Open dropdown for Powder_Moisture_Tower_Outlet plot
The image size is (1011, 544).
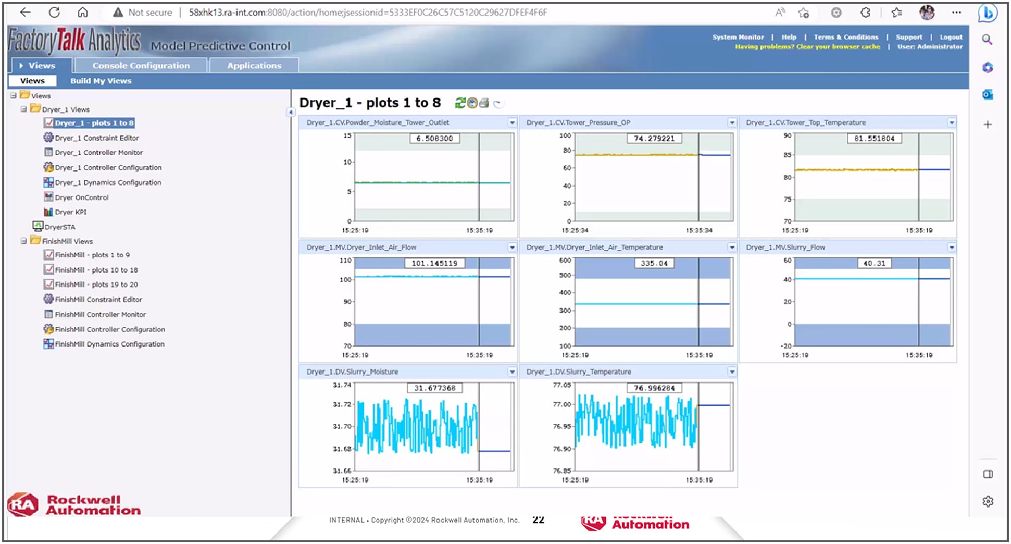coord(512,122)
